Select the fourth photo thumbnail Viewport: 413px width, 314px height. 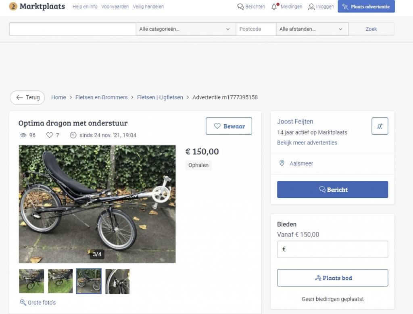[117, 281]
